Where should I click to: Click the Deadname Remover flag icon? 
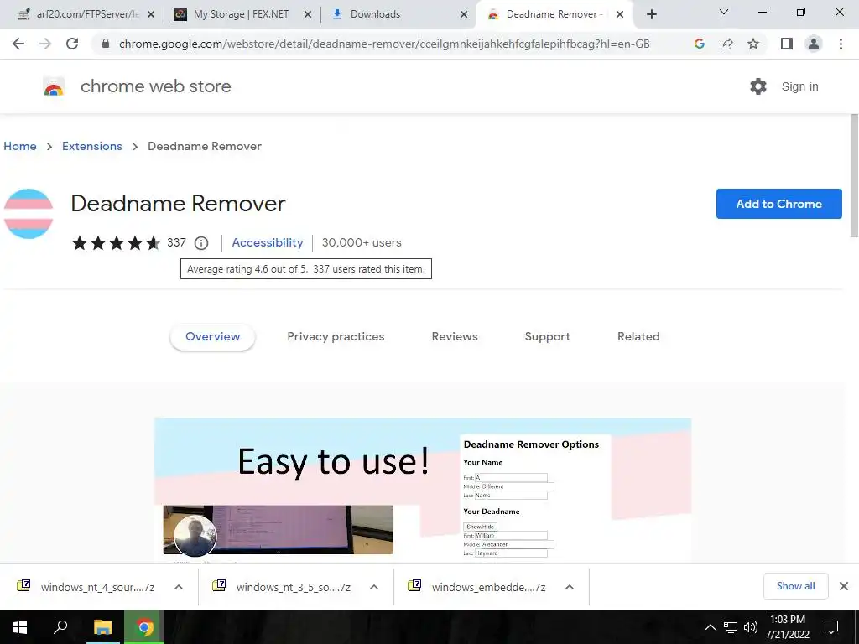tap(29, 214)
